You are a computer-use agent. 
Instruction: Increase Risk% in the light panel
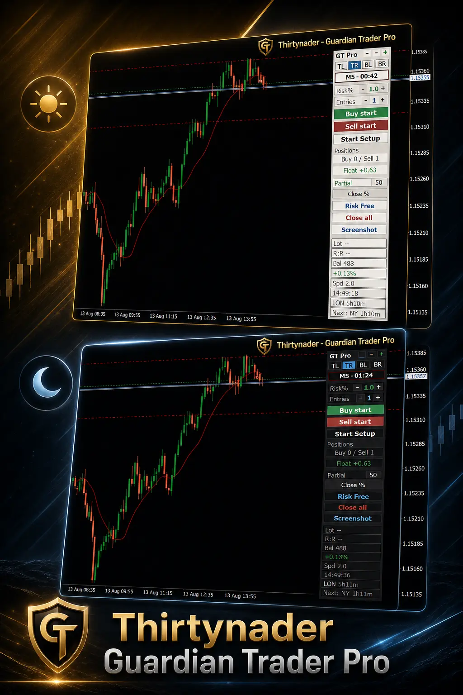(x=383, y=88)
